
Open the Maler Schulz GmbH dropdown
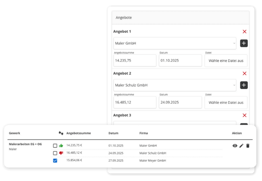175,85
